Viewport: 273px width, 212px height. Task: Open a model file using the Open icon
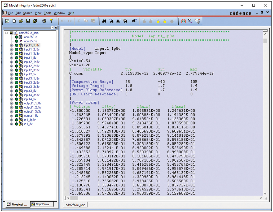click(x=21, y=21)
